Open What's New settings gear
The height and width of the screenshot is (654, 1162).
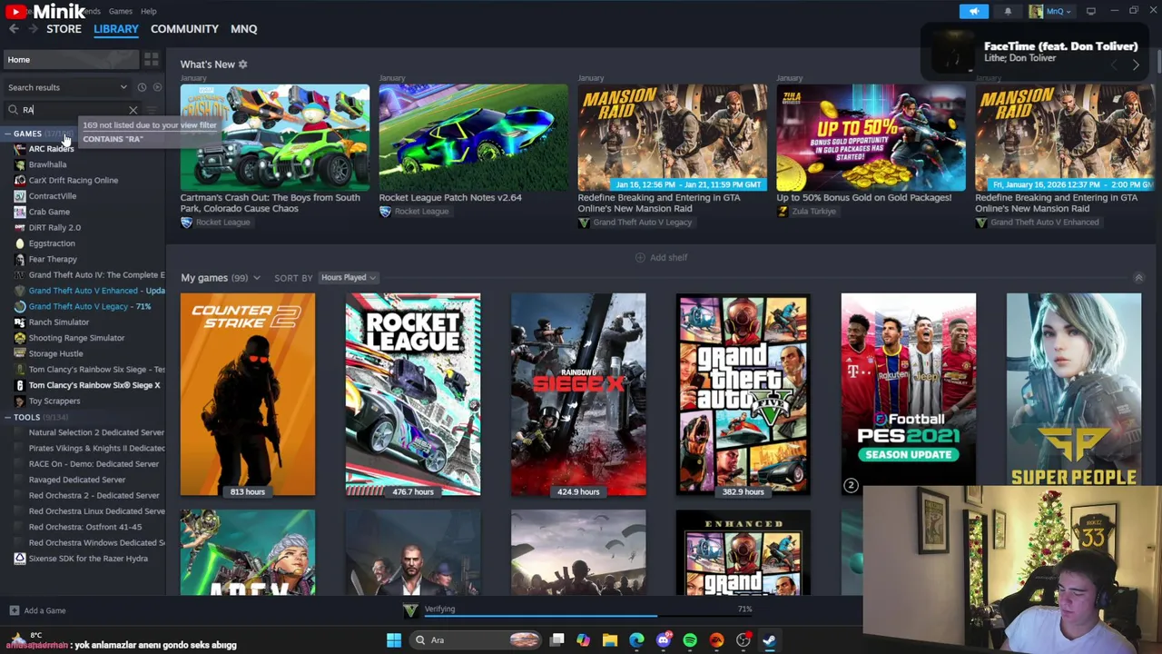click(x=242, y=64)
